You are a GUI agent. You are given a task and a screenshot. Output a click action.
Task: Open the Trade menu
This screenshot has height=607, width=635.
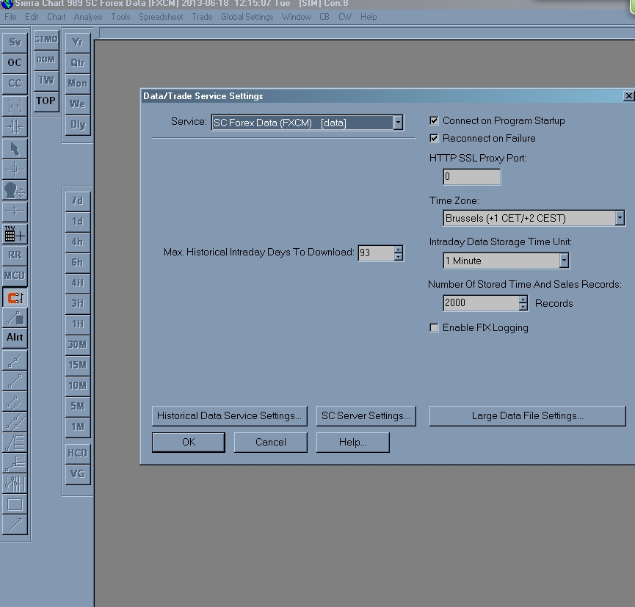click(202, 17)
